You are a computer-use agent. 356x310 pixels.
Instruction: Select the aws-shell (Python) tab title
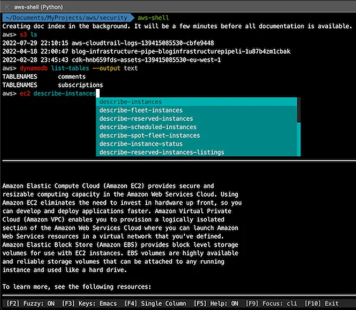pyautogui.click(x=39, y=7)
